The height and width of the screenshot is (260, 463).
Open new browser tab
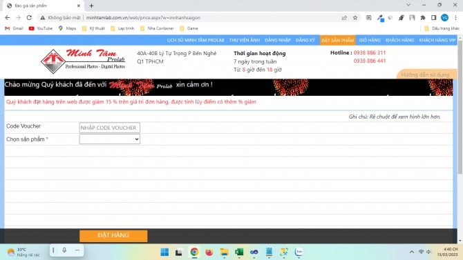(x=91, y=6)
